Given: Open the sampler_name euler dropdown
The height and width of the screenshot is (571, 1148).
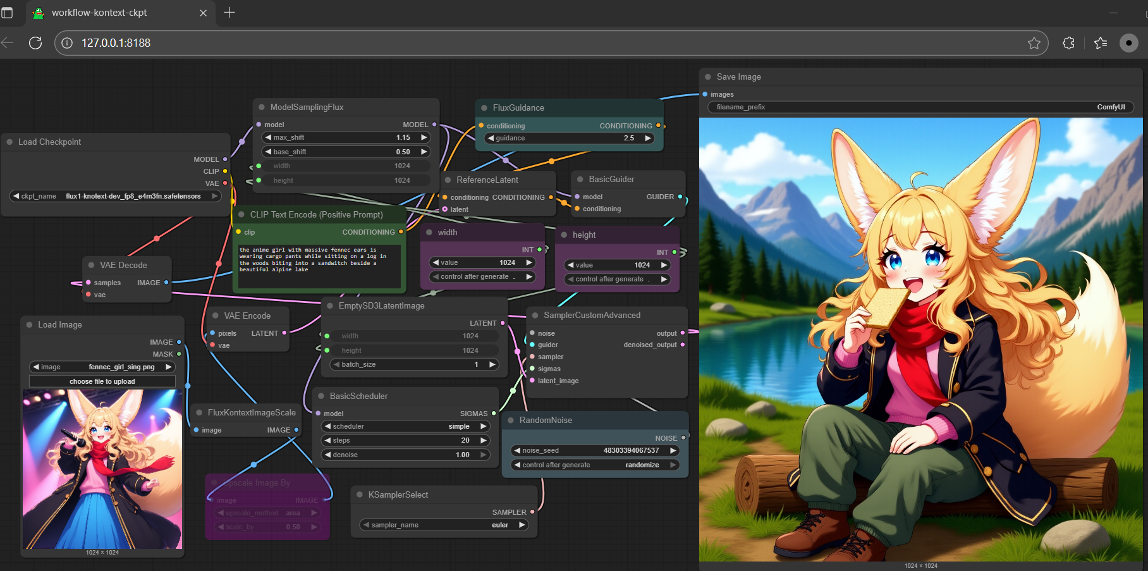Looking at the screenshot, I should tap(444, 525).
